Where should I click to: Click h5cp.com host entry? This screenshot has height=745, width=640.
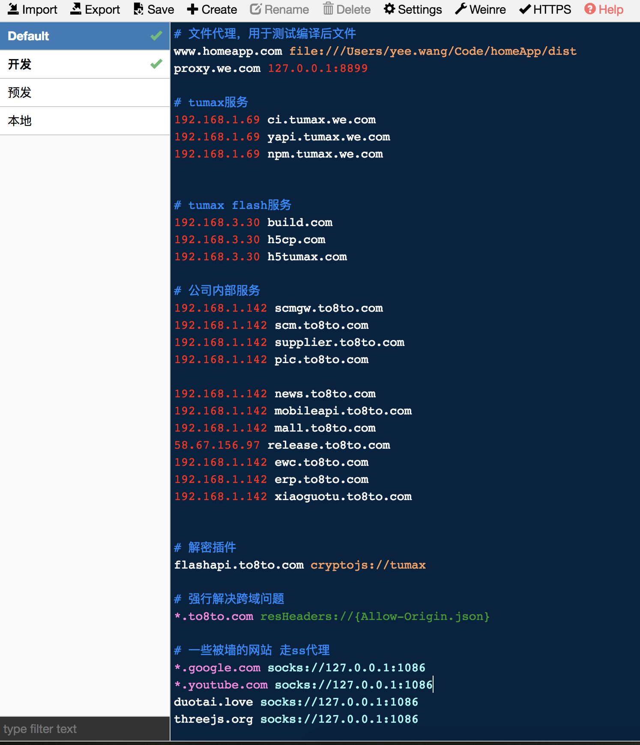coord(296,239)
